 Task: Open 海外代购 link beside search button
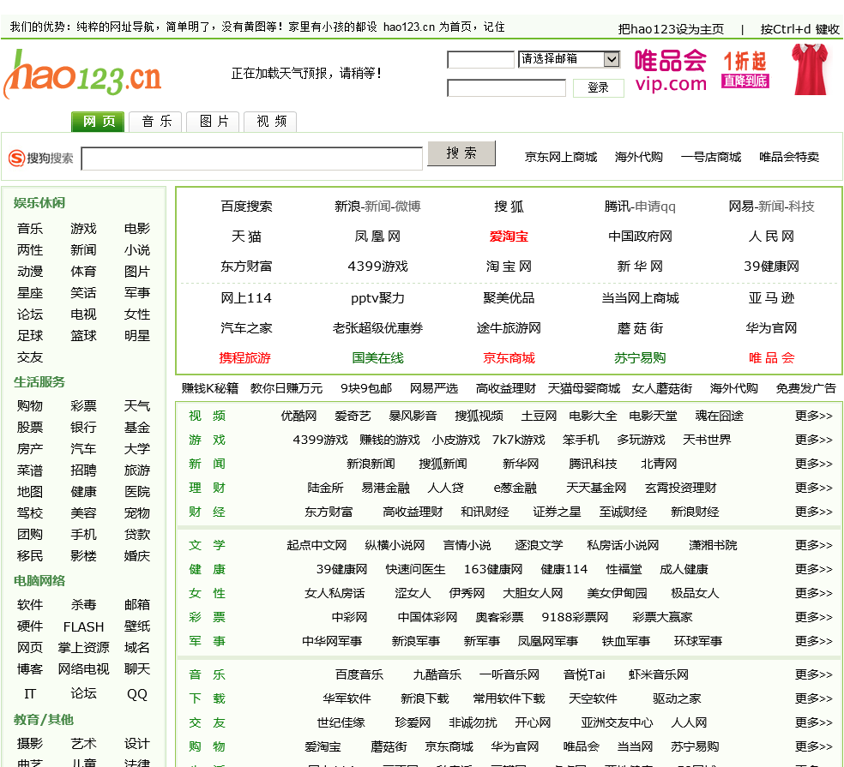coord(638,157)
